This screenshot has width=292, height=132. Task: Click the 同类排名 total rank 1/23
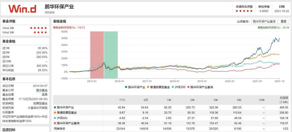[286, 128]
